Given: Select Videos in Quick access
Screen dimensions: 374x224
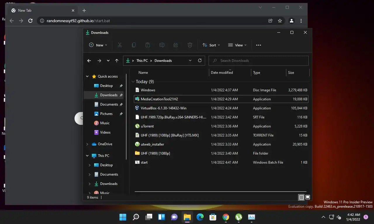Looking at the screenshot, I should (x=105, y=132).
